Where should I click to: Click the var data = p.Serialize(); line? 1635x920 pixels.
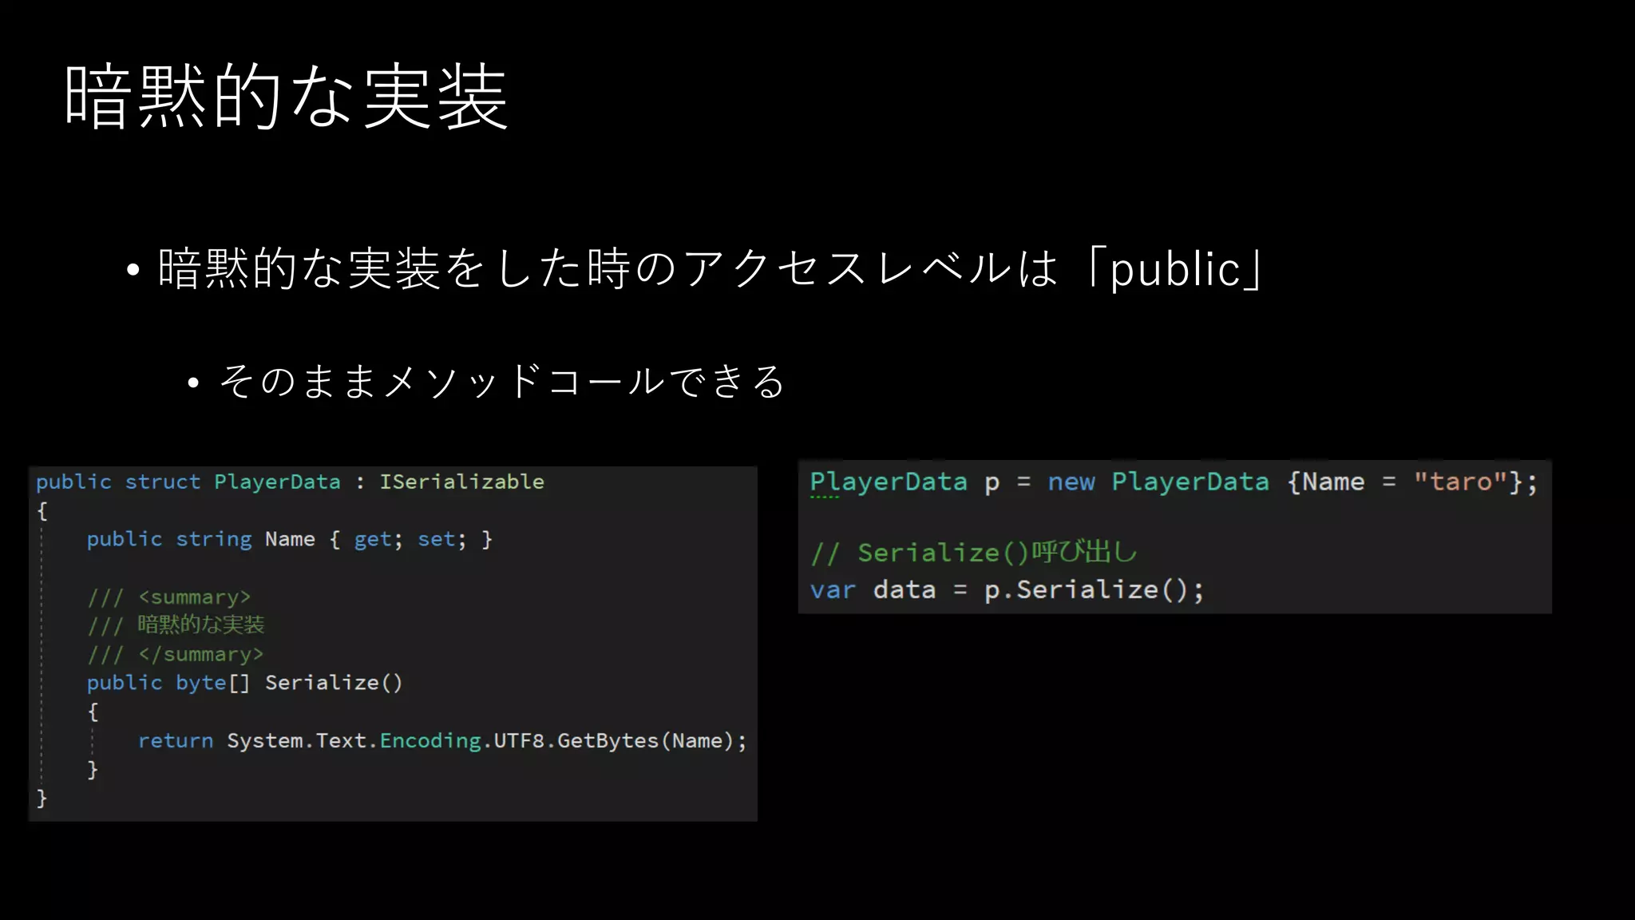click(x=1007, y=590)
